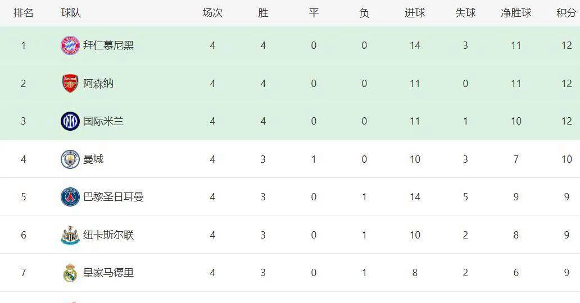Select the 排名 column header

pos(24,13)
